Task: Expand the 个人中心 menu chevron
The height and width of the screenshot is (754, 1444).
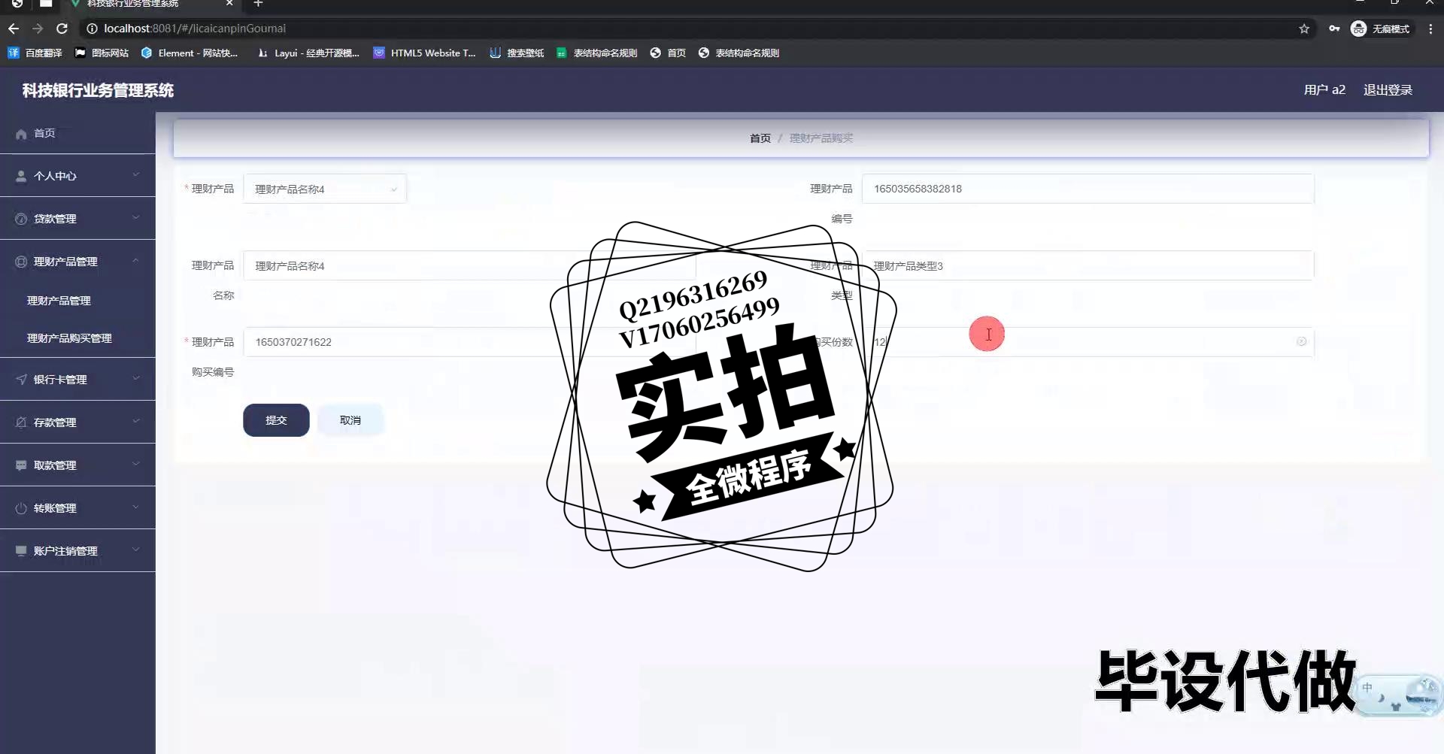Action: click(x=136, y=175)
